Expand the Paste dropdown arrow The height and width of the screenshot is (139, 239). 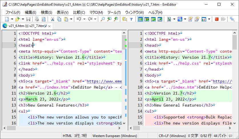tap(71, 19)
